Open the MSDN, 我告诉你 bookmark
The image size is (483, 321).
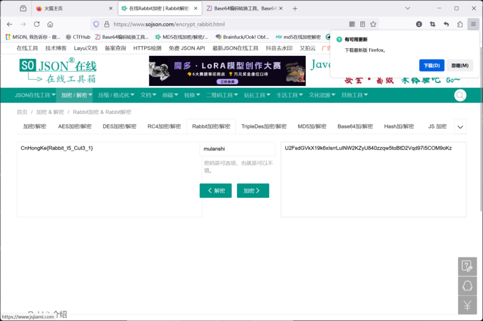(33, 37)
